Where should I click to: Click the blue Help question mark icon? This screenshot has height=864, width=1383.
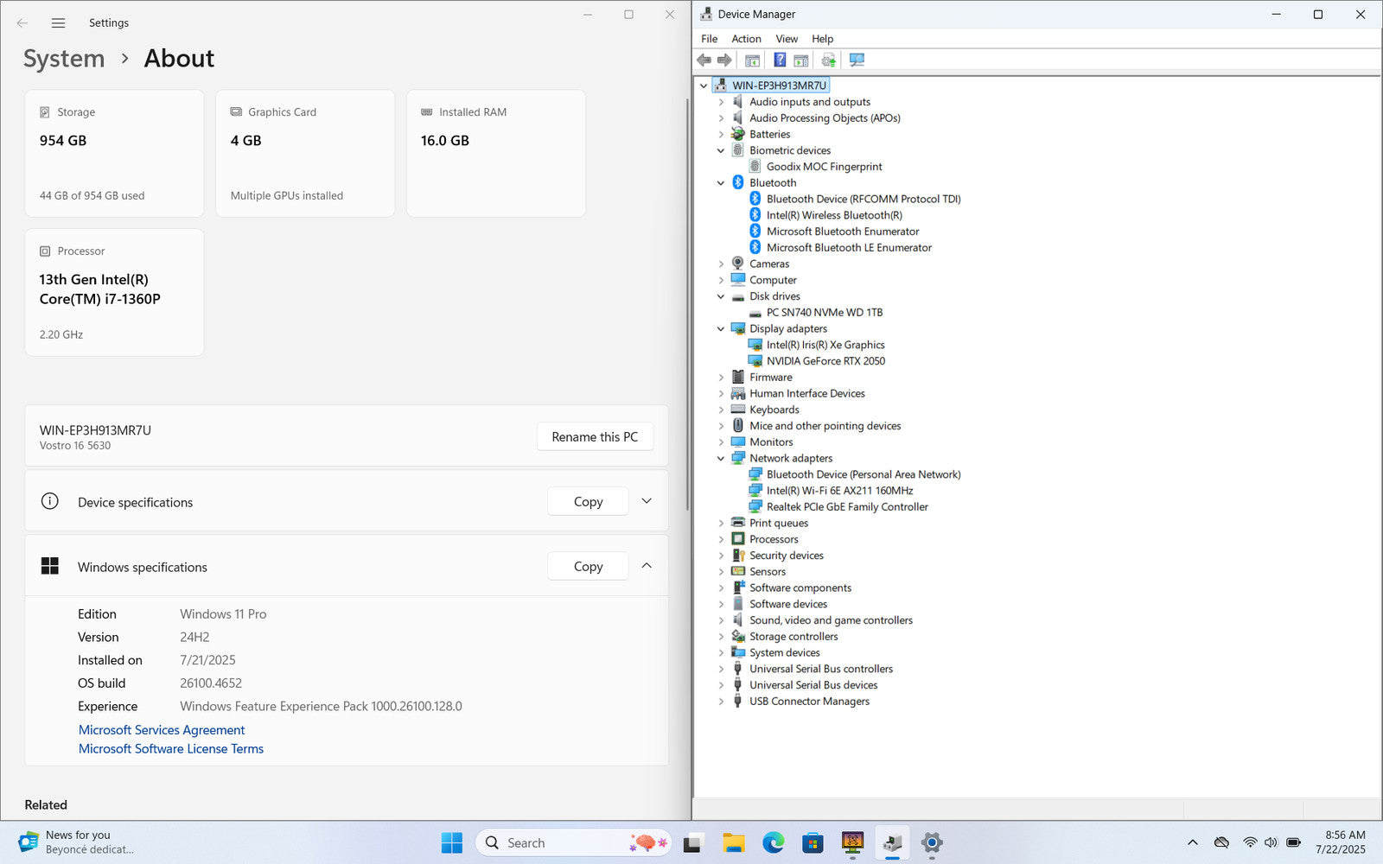[x=780, y=60]
